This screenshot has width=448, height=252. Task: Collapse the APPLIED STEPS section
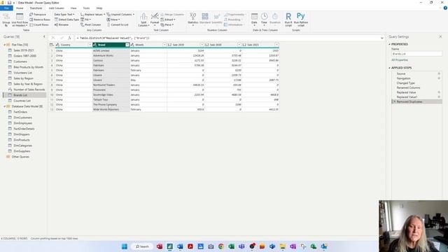pyautogui.click(x=389, y=68)
